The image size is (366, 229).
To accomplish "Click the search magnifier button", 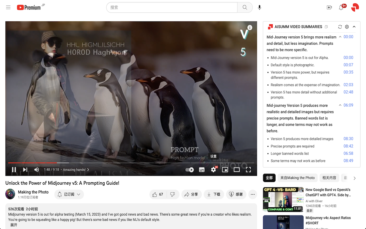I will click(245, 7).
